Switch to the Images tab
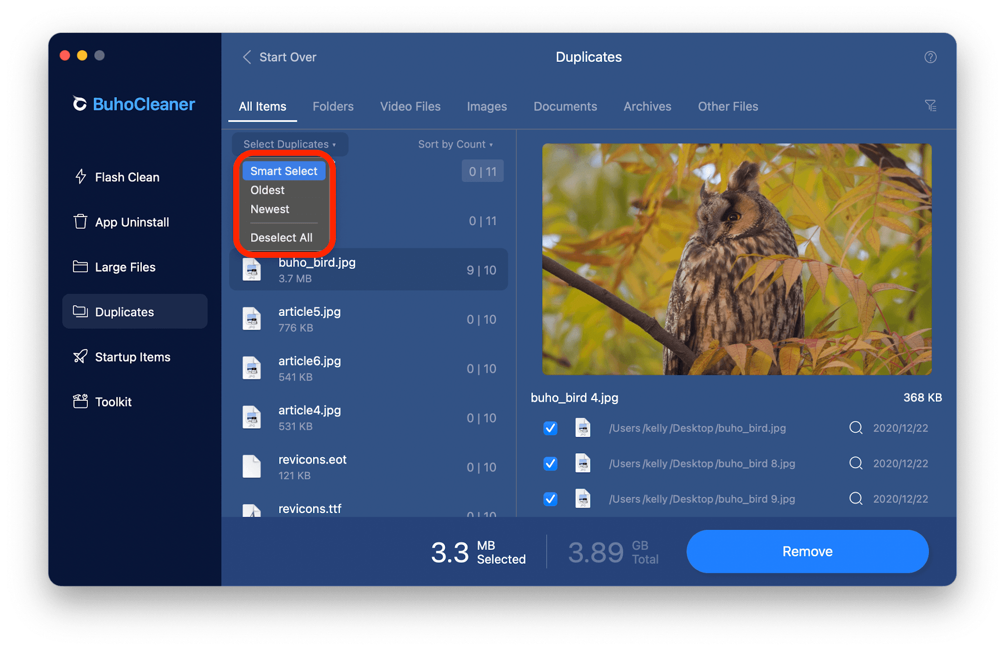 pos(486,106)
